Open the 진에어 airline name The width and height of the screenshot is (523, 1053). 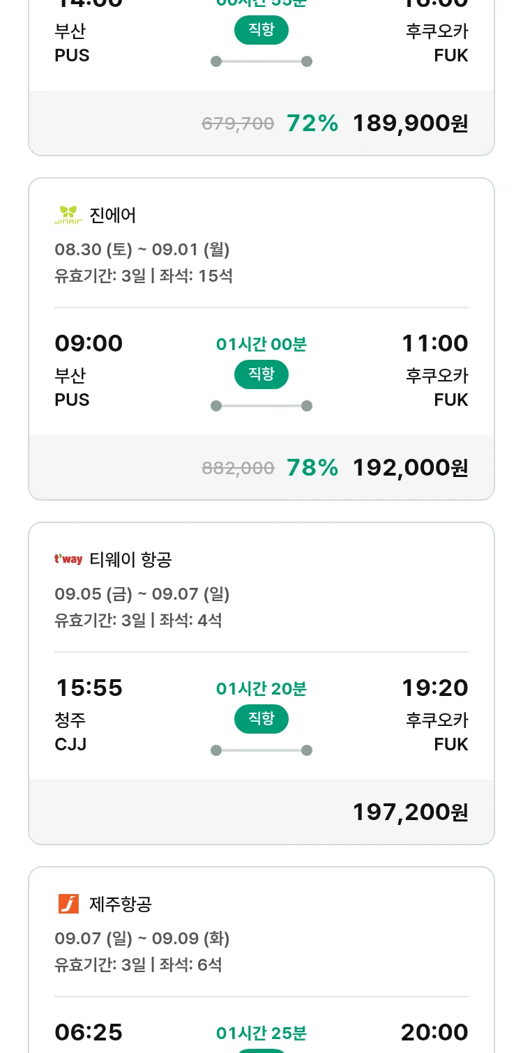click(113, 215)
